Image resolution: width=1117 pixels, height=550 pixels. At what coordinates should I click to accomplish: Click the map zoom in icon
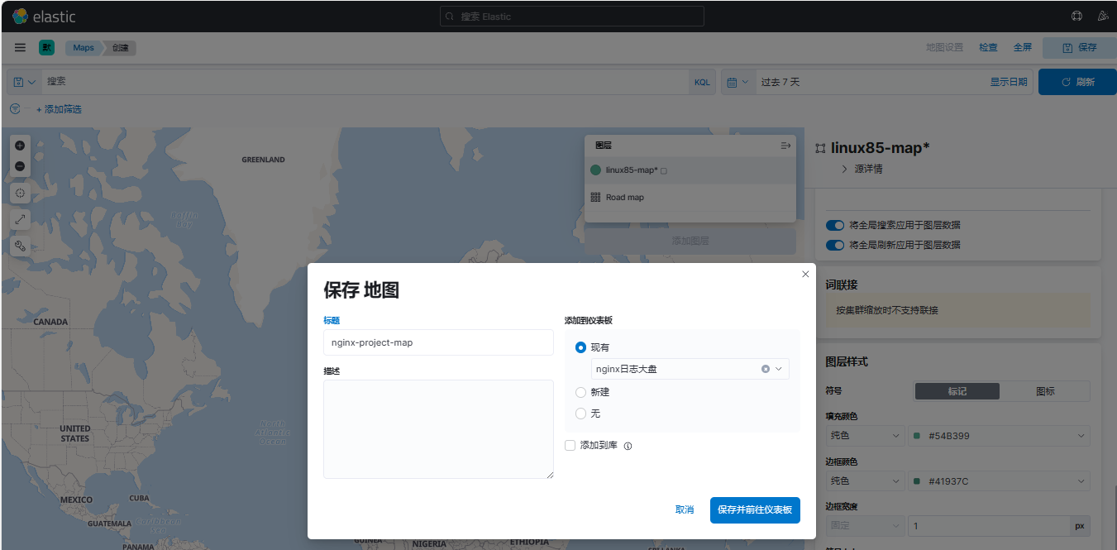coord(21,146)
